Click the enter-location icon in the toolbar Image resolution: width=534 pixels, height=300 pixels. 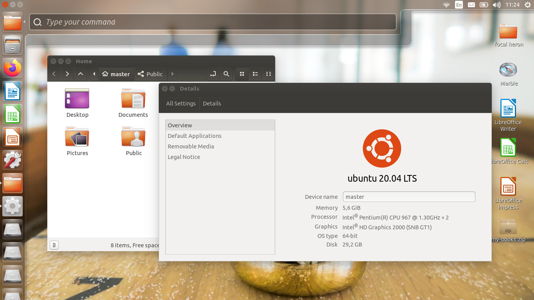click(x=213, y=74)
